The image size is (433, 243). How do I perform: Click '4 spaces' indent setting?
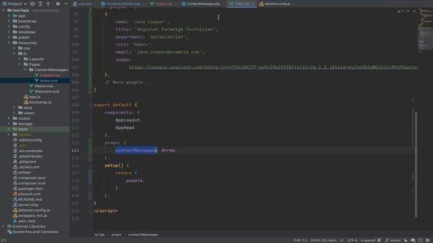368,240
